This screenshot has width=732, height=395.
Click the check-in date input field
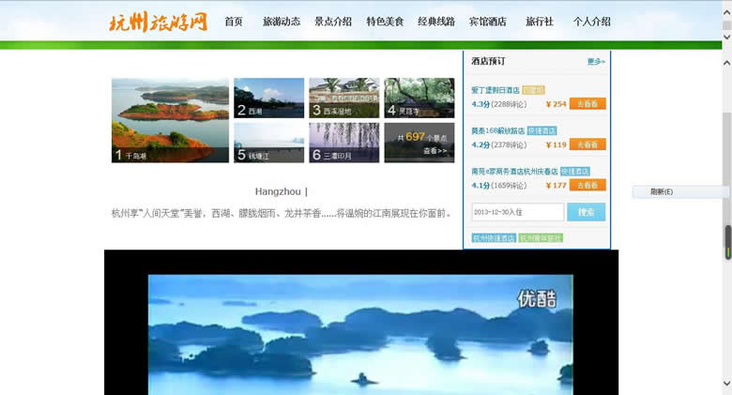tap(517, 212)
